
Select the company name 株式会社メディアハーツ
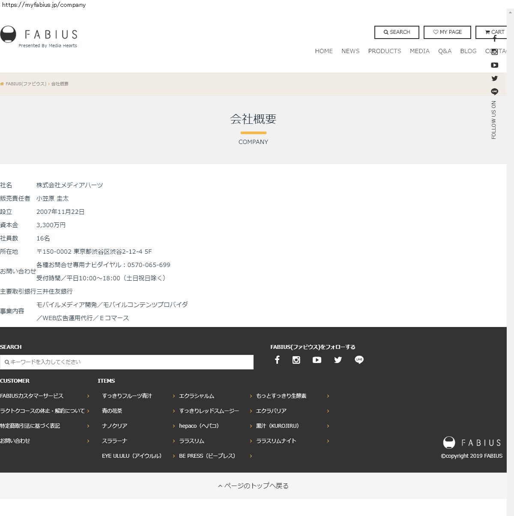[70, 185]
